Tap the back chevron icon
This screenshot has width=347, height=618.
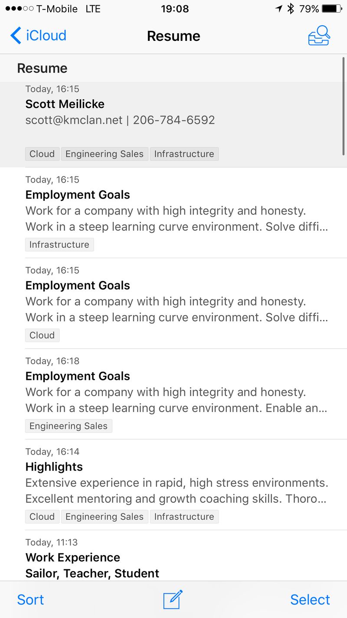coord(16,36)
